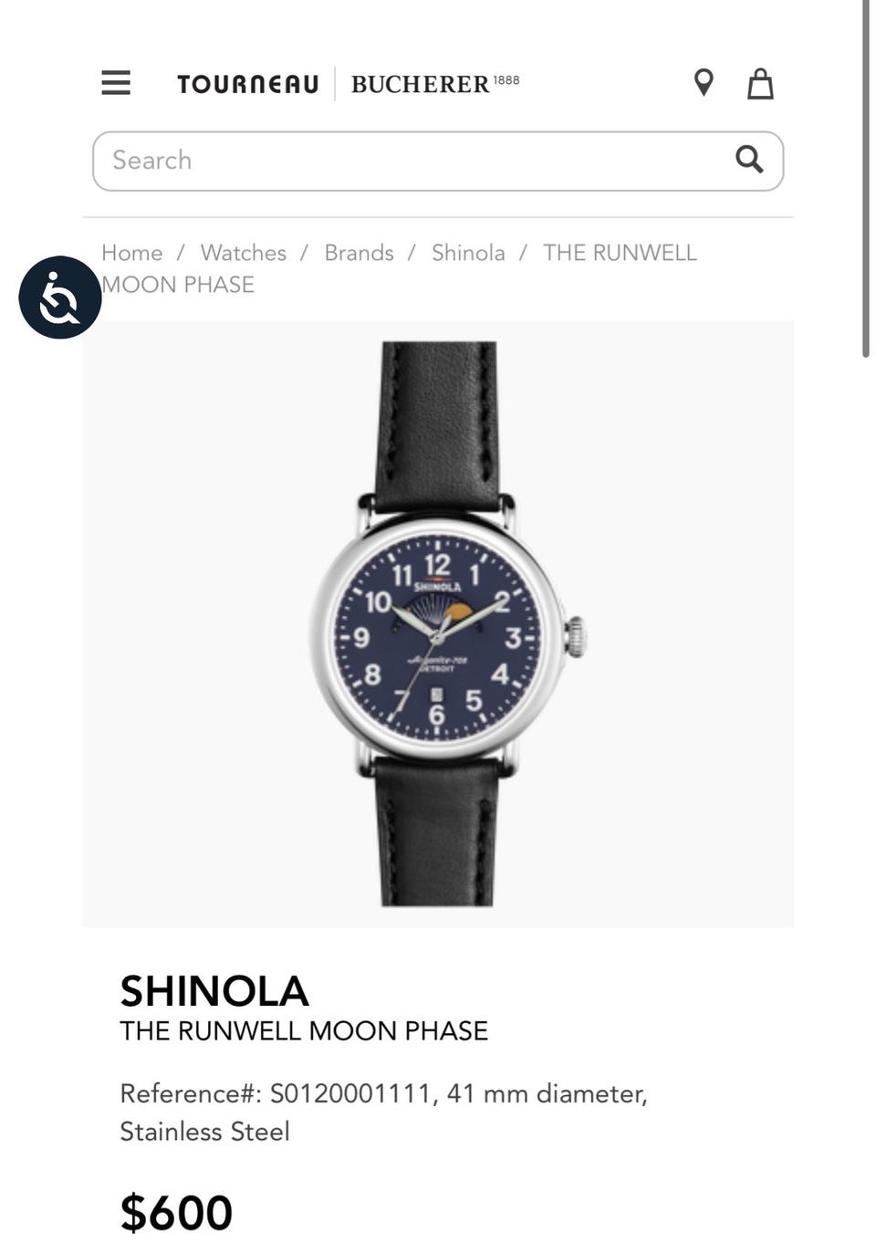Open the store locator pin icon

tap(704, 83)
